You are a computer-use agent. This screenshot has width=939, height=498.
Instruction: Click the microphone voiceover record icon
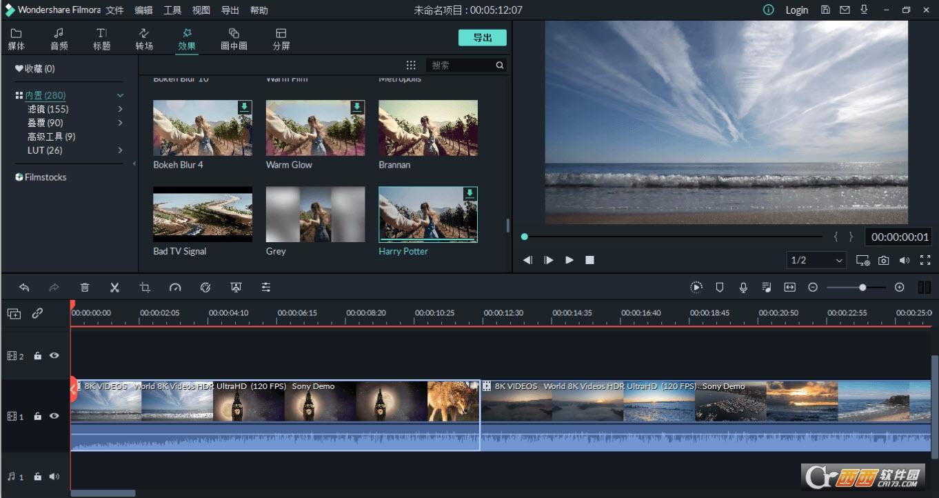[743, 288]
